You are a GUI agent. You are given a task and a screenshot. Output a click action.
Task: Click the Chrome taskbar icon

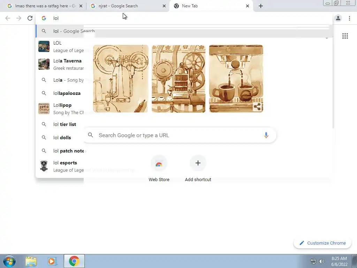pyautogui.click(x=74, y=261)
